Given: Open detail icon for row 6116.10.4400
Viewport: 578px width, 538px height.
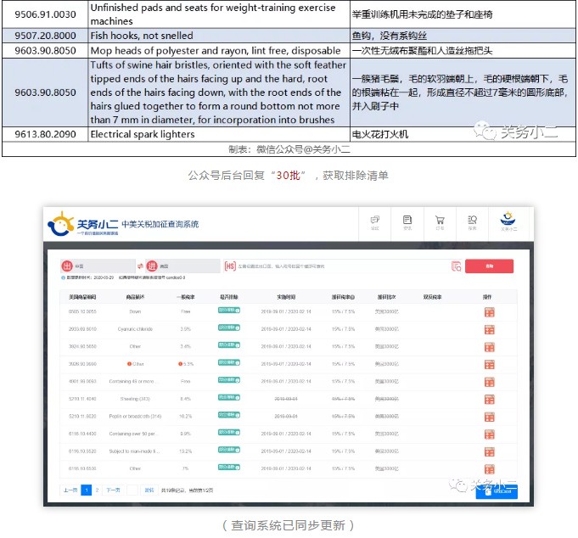Looking at the screenshot, I should coord(489,434).
